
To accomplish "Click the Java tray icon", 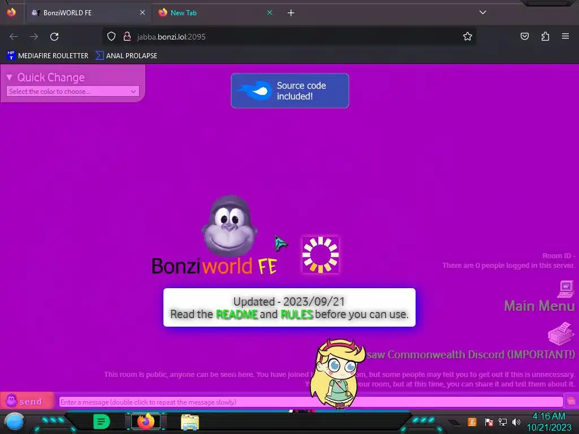I will [472, 422].
